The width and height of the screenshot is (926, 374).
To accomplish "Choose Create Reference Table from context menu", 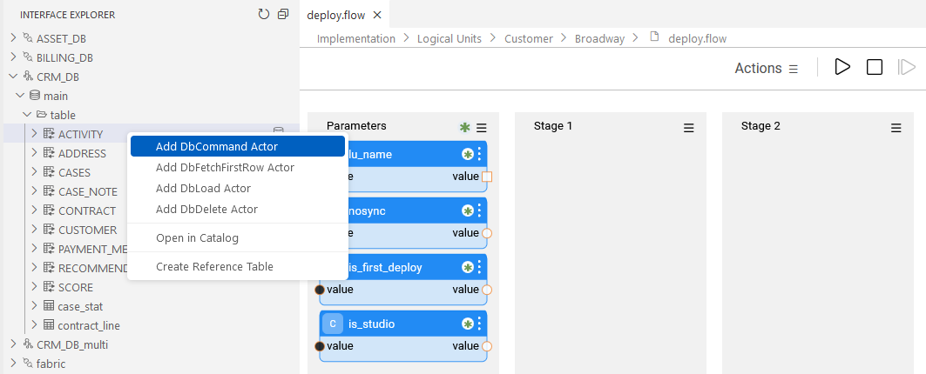I will [x=214, y=266].
